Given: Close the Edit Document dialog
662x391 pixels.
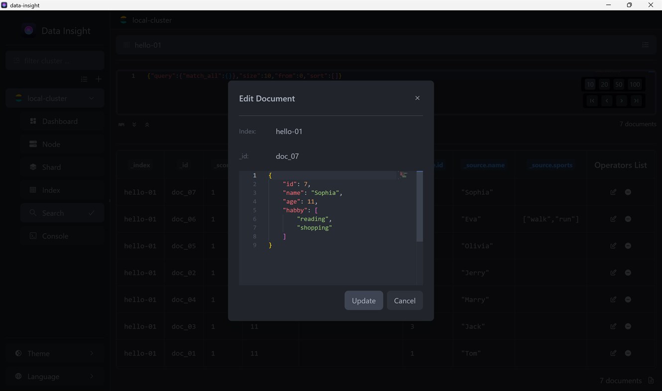Looking at the screenshot, I should (x=418, y=98).
